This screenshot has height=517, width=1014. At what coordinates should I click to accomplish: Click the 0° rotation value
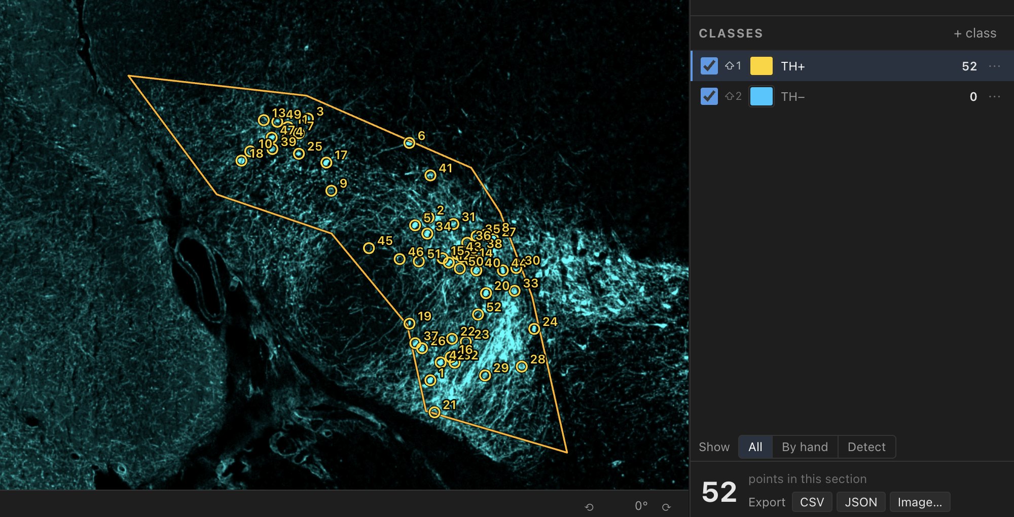641,506
